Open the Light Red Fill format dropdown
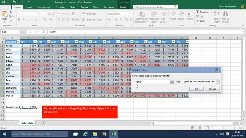 click(218, 82)
